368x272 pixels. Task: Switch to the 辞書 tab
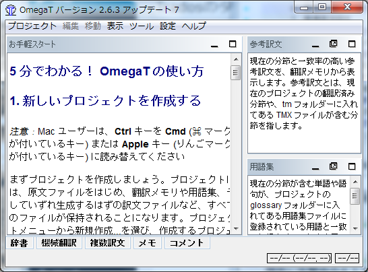[20, 243]
